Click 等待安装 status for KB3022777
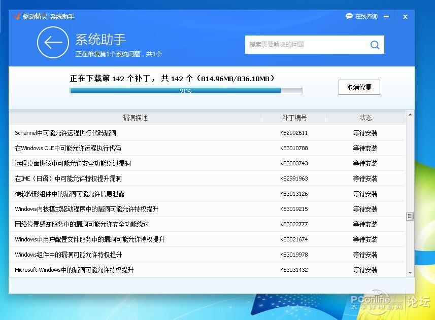This screenshot has width=435, height=320. click(x=365, y=224)
